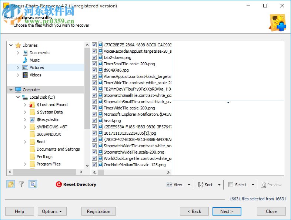Viewport: 291px width, 220px height.
Task: Select the Documents and Settings folder
Action: (x=58, y=149)
